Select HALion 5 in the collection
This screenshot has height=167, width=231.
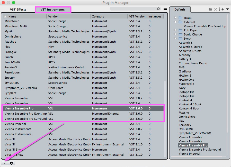click(185, 76)
